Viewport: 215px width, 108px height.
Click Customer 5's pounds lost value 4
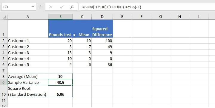click(x=60, y=64)
